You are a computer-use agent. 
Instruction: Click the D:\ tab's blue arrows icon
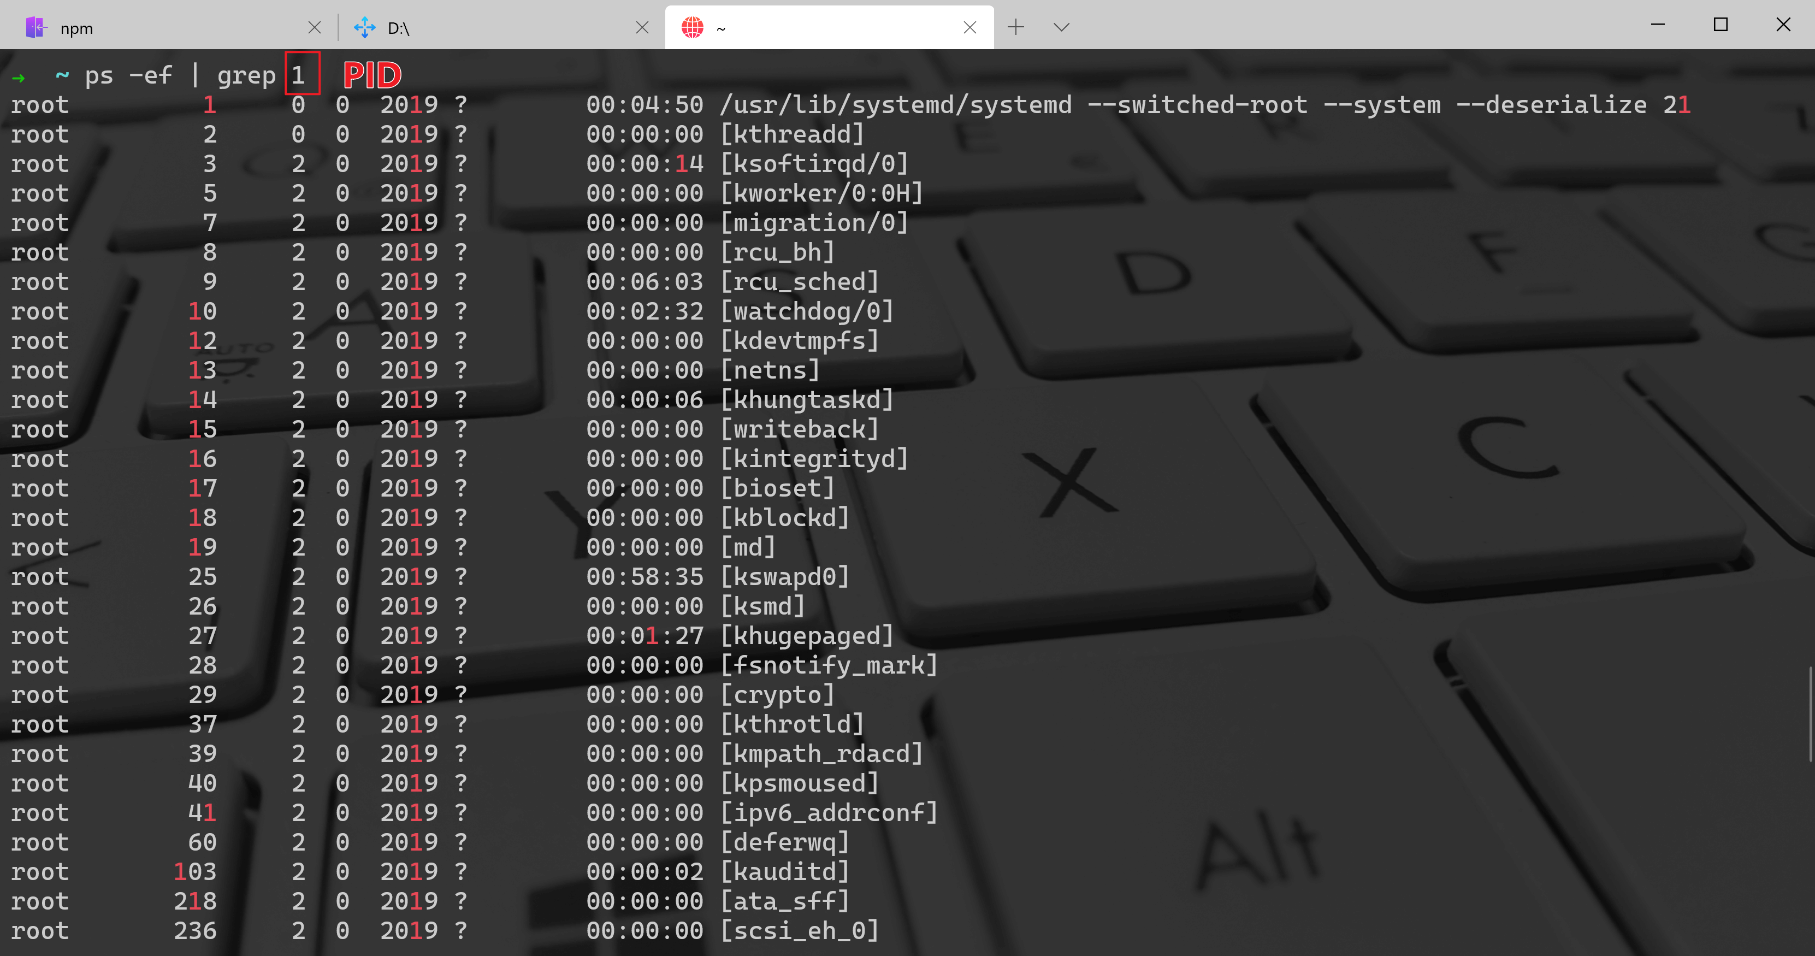pyautogui.click(x=364, y=27)
